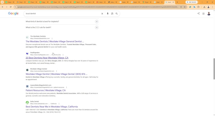Screen dimensions: 215x116
Task: Close the active 'local' tab
Action: 173,2
